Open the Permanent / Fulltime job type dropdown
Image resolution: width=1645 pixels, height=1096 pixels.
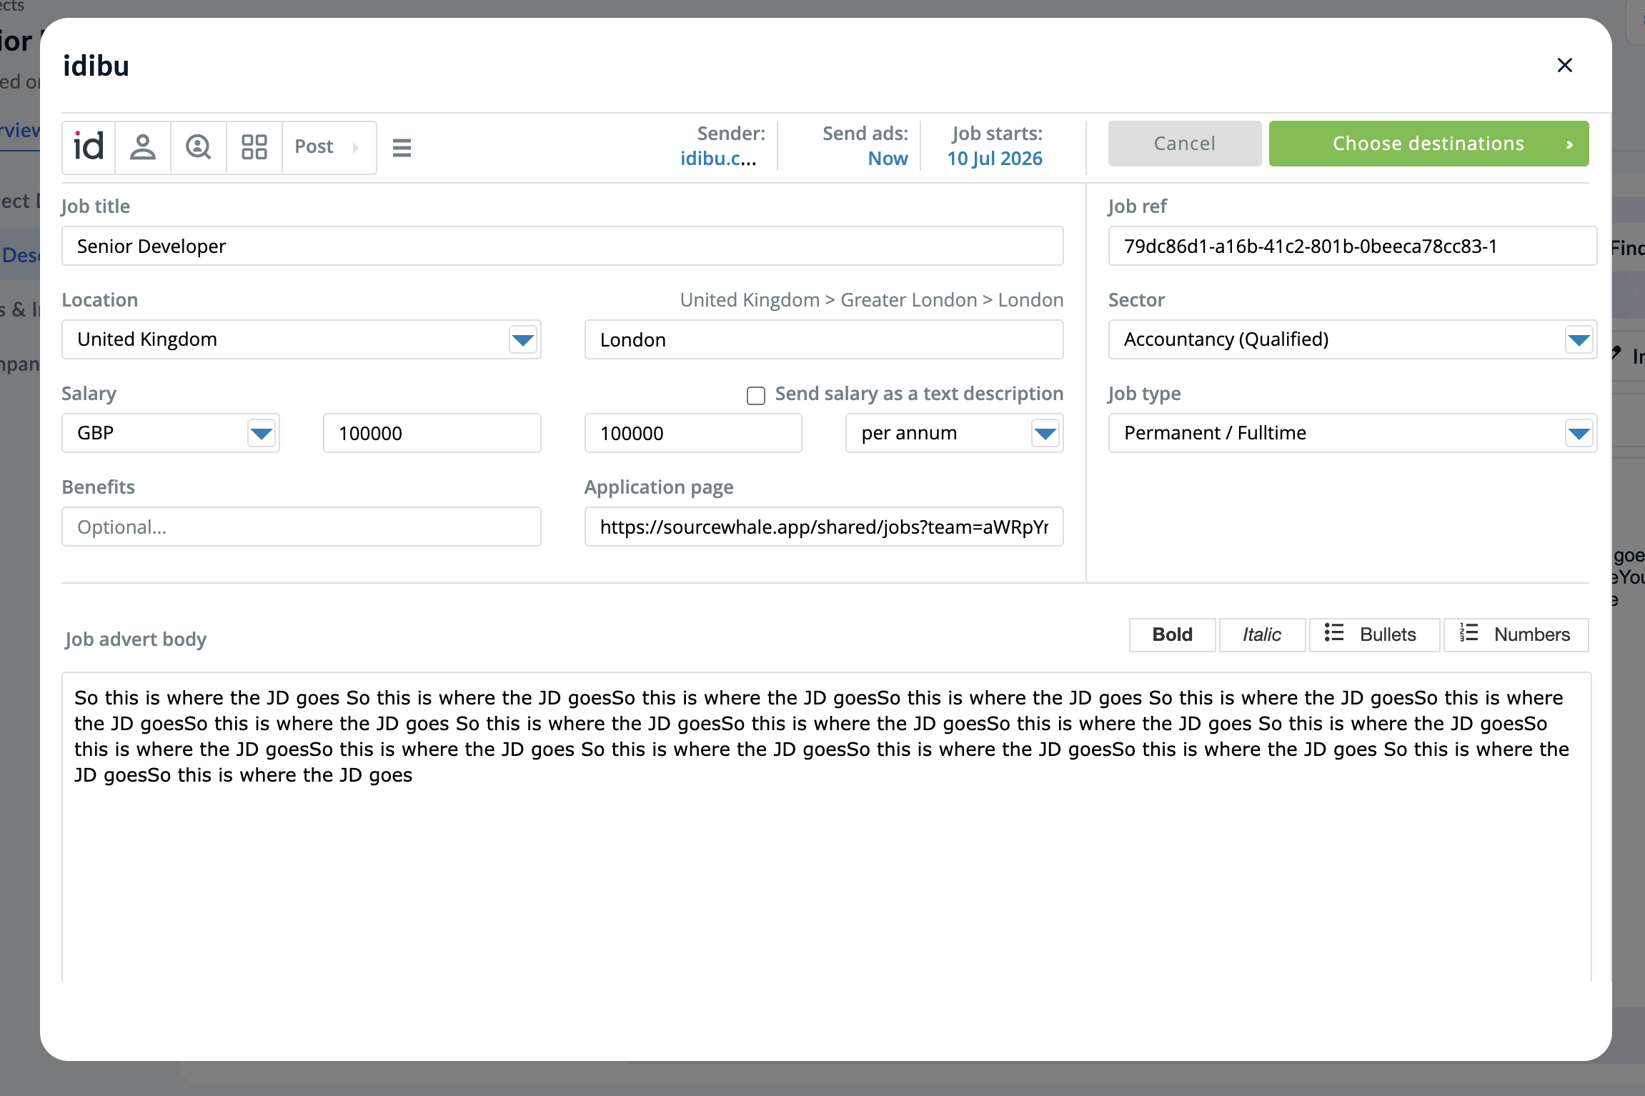(1353, 433)
